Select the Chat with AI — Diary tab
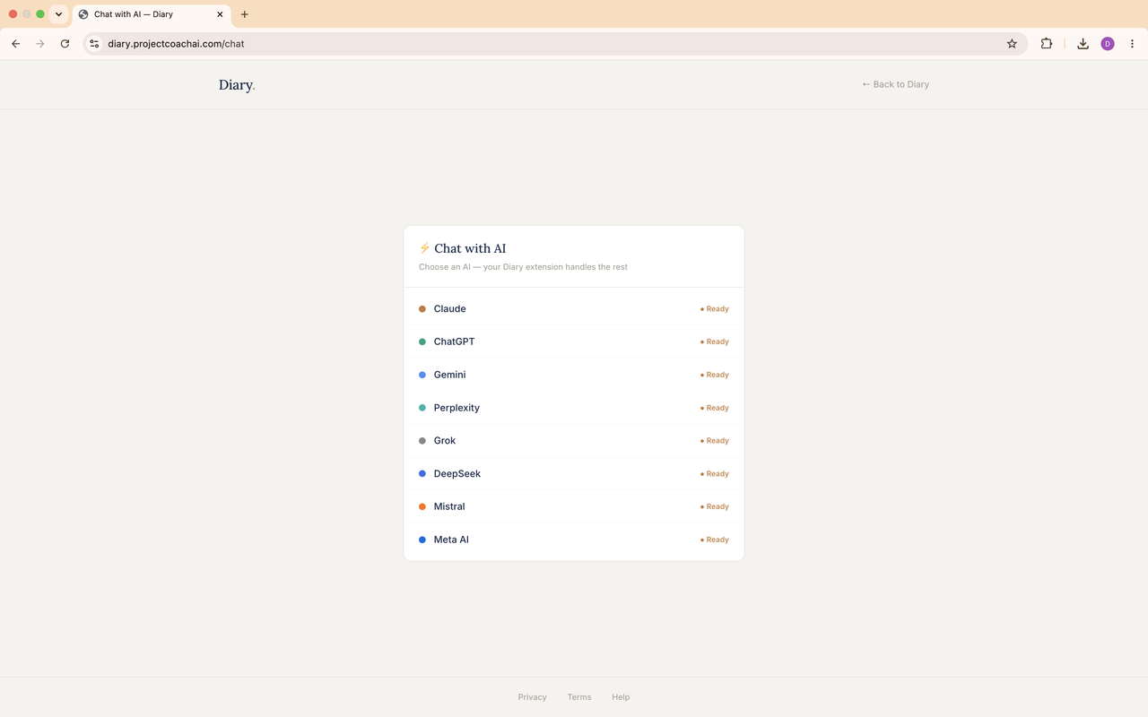Screen dimensions: 1148x717 150,14
